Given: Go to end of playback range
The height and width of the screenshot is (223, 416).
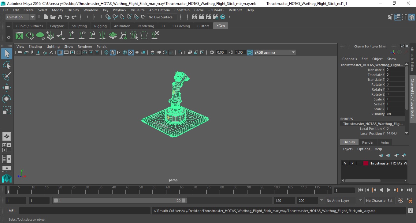Looking at the screenshot, I should pos(409,190).
